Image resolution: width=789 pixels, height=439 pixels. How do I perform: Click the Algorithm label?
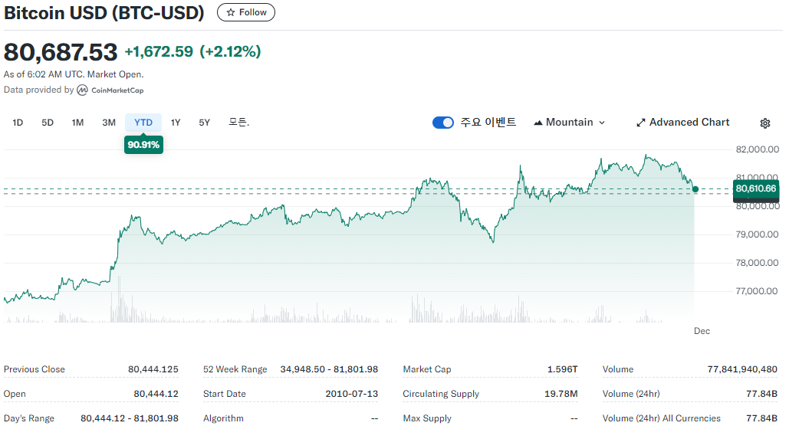click(223, 418)
